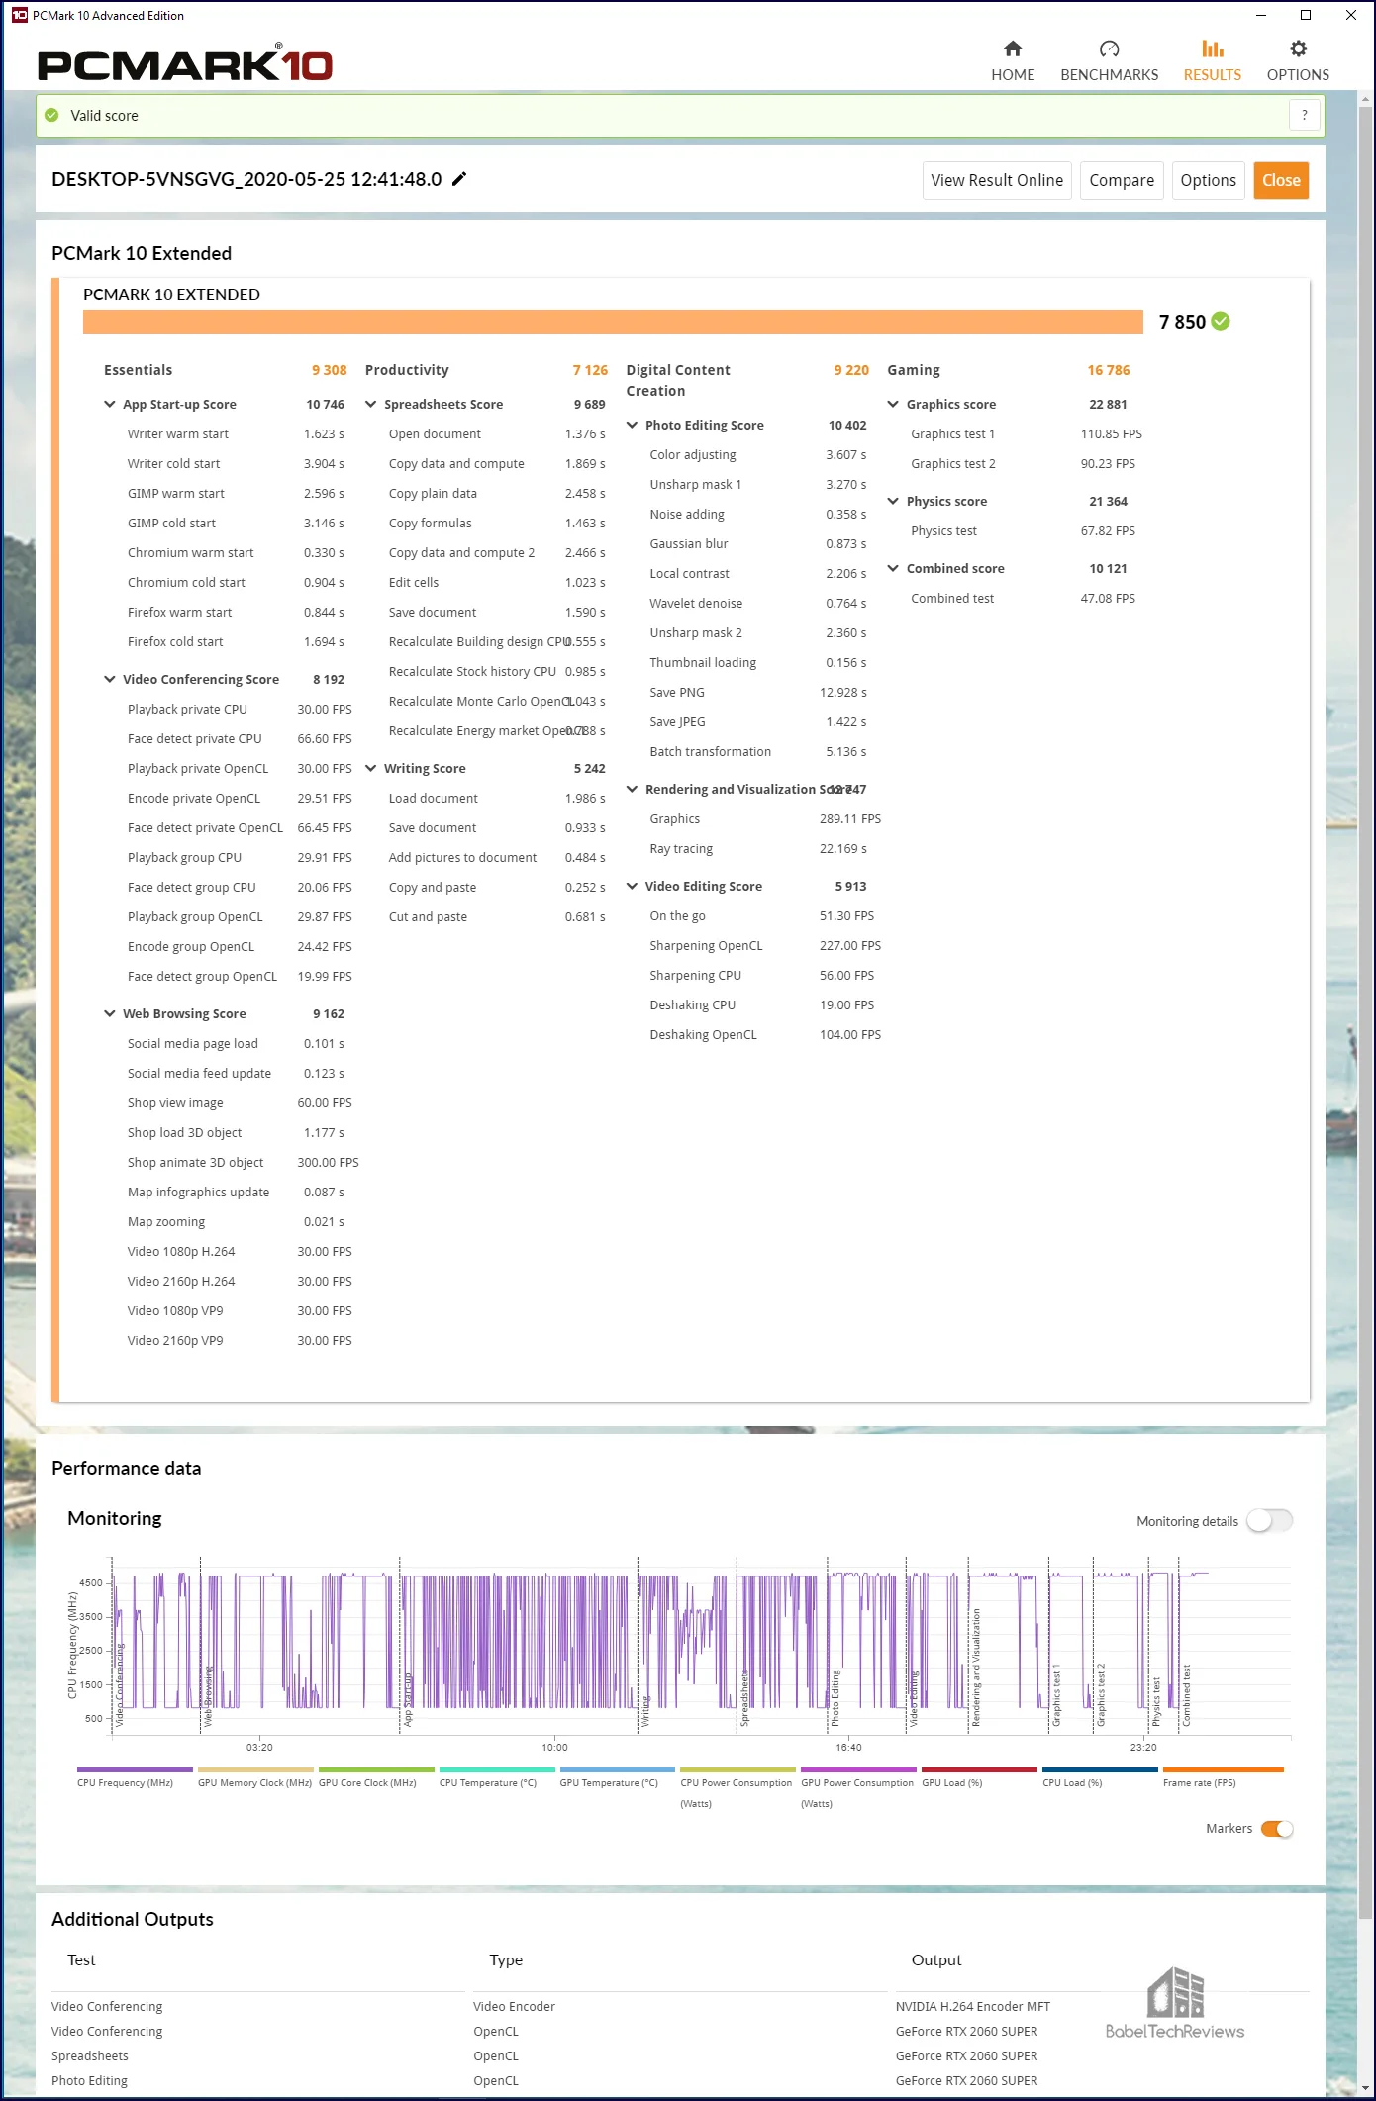
Task: Click the GPU Temperature legend swatch
Action: pos(618,1769)
